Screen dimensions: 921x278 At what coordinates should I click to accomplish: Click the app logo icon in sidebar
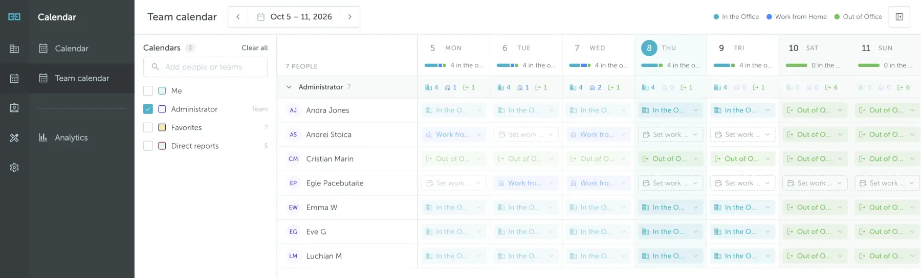tap(14, 17)
